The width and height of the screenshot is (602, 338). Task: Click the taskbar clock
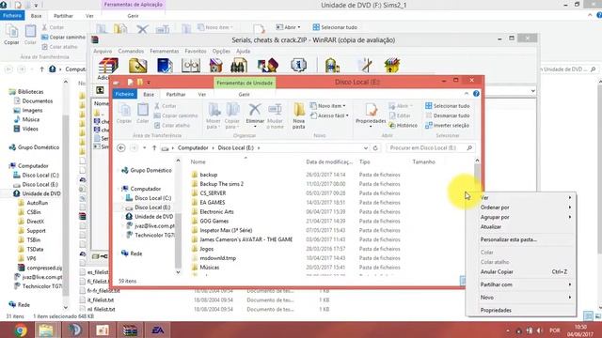coord(580,330)
